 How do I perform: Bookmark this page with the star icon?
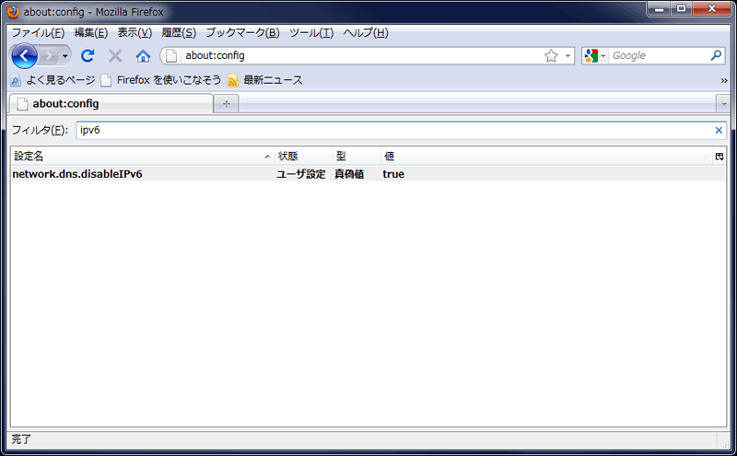click(x=551, y=56)
